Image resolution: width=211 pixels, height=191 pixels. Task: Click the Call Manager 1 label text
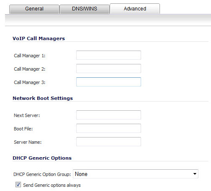tap(30, 56)
